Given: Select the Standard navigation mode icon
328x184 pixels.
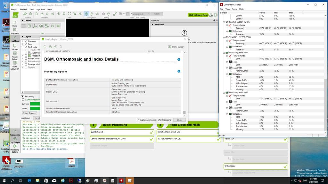Looking at the screenshot, I should [86, 14].
